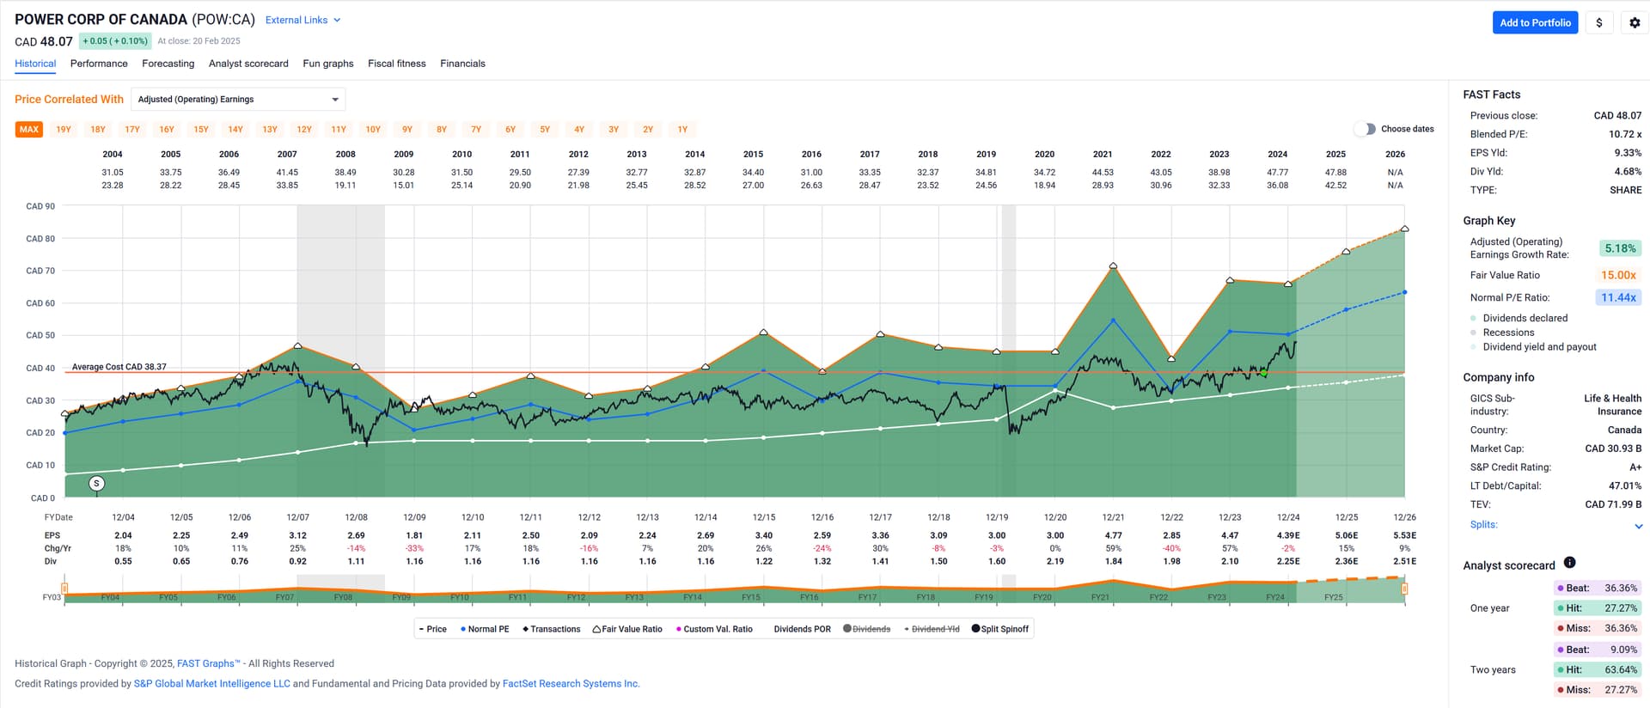This screenshot has height=708, width=1650.
Task: Click Add to Portfolio button
Action: click(x=1535, y=23)
